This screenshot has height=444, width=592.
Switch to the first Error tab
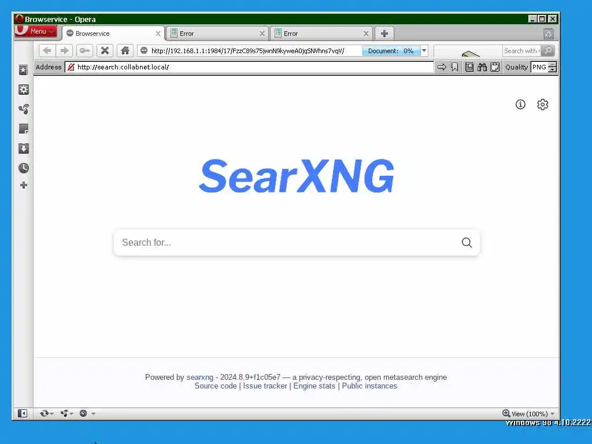(x=217, y=34)
